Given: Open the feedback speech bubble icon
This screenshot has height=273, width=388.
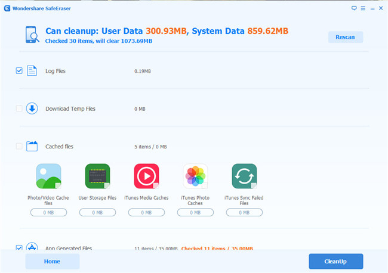Looking at the screenshot, I should (354, 8).
